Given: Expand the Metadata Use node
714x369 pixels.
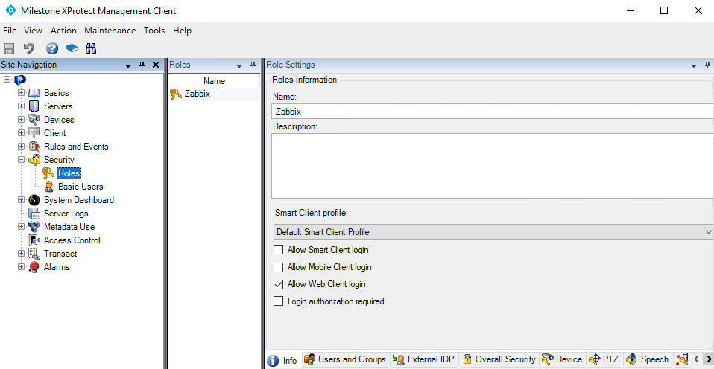Looking at the screenshot, I should (21, 227).
